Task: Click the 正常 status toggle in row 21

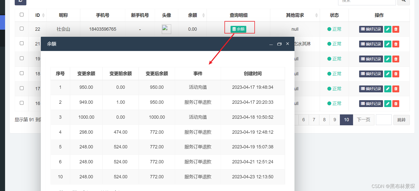Action: pos(334,44)
